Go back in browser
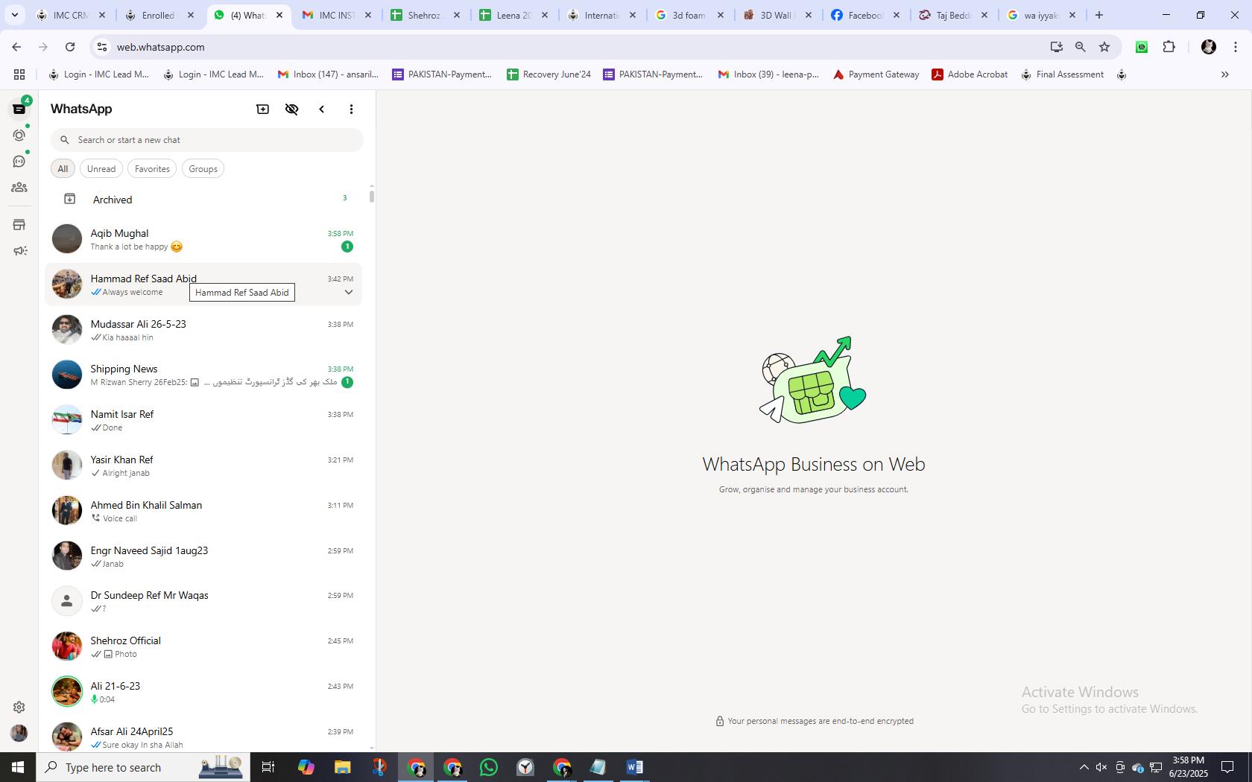Image resolution: width=1252 pixels, height=782 pixels. click(16, 47)
